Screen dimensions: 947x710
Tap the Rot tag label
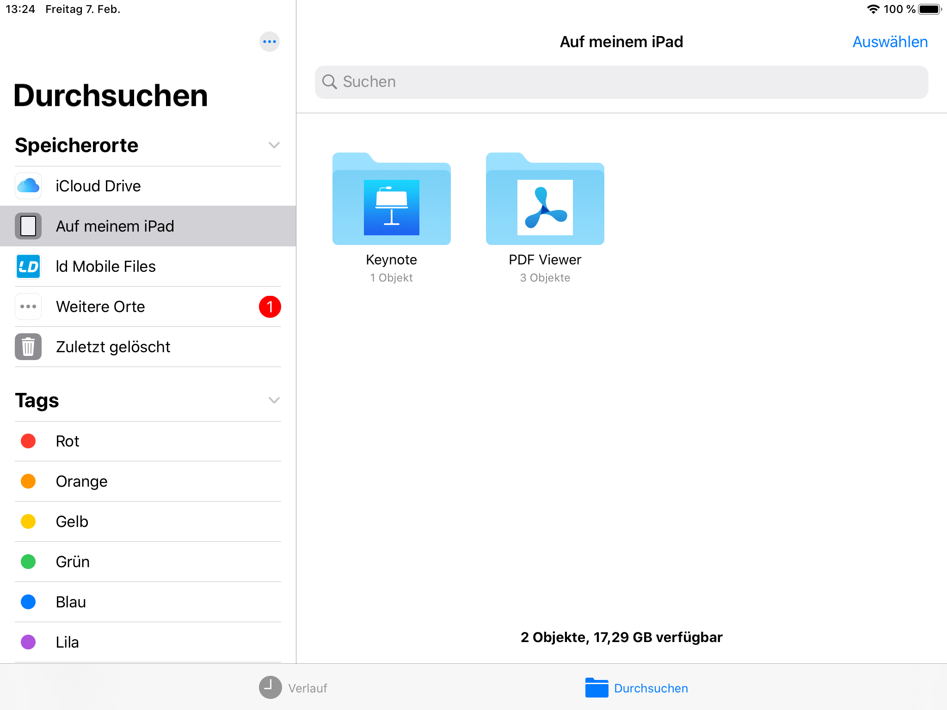click(x=68, y=441)
